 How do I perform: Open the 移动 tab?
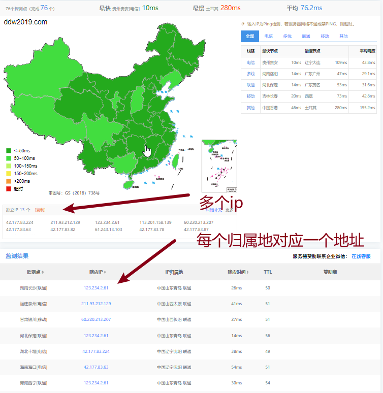325,37
